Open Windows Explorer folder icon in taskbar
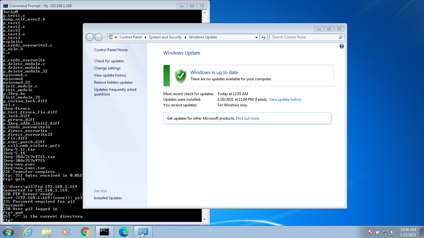 point(47,232)
